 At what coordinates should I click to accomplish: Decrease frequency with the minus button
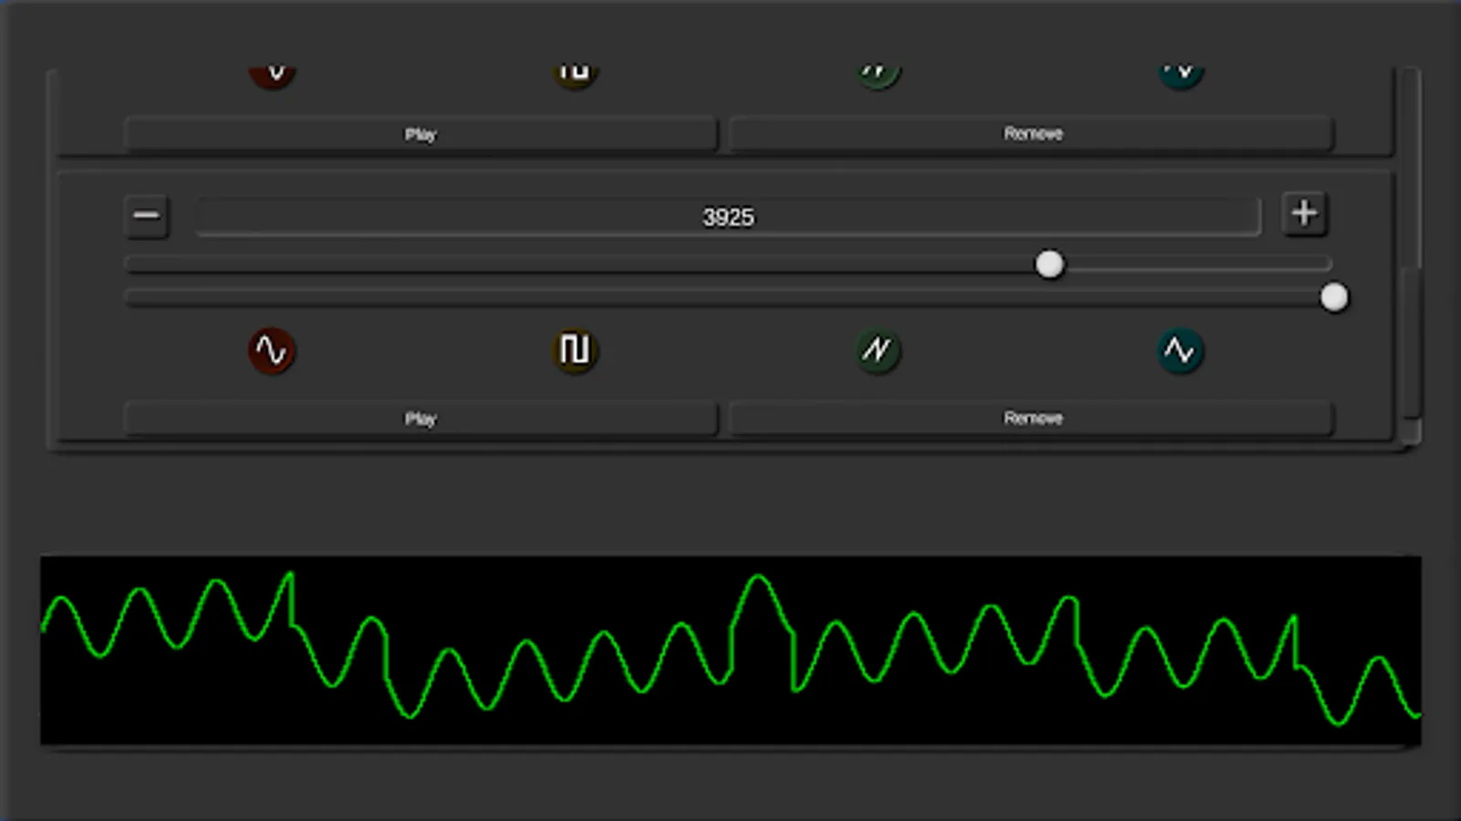coord(147,216)
